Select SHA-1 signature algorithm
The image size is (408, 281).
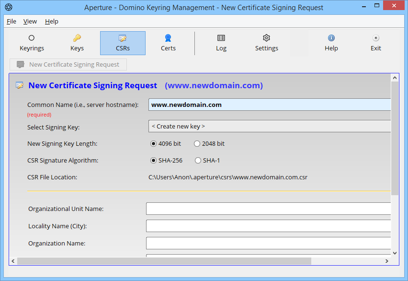[x=198, y=160]
